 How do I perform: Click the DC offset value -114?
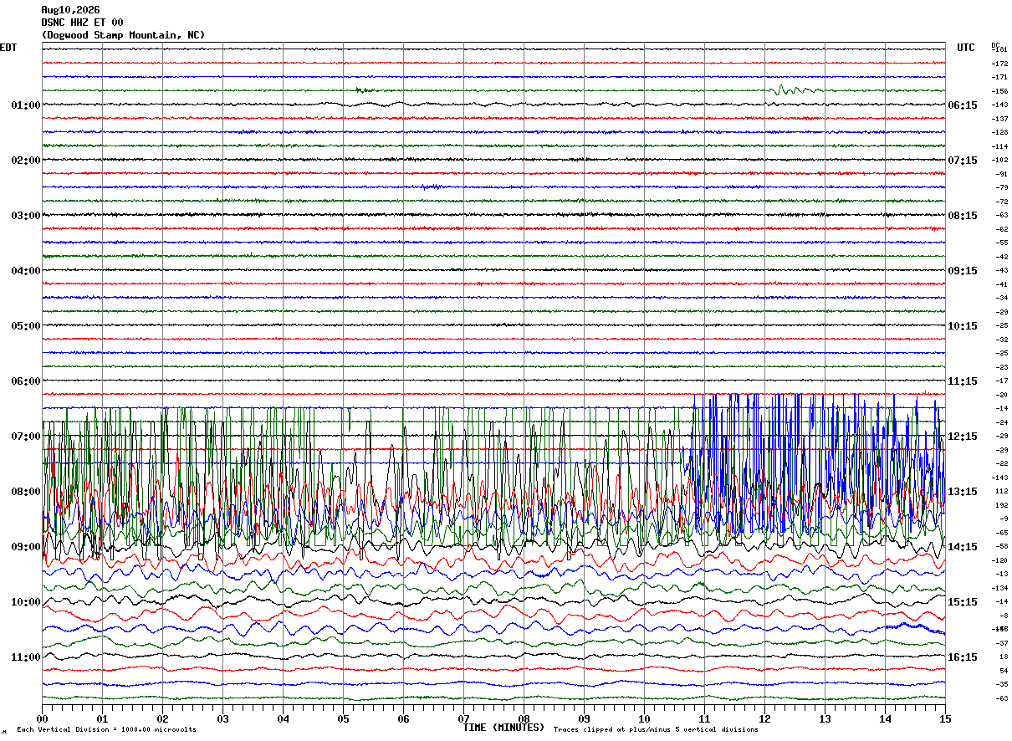[999, 146]
